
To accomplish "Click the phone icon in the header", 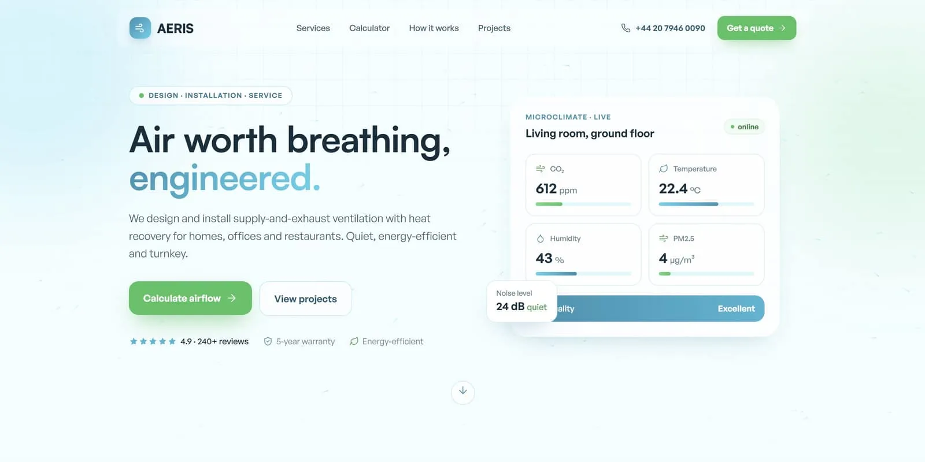I will click(x=626, y=28).
